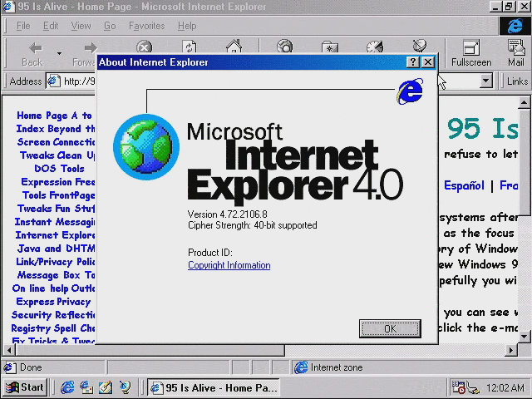The image size is (532, 399).
Task: Open the Favorites menu
Action: (x=146, y=26)
